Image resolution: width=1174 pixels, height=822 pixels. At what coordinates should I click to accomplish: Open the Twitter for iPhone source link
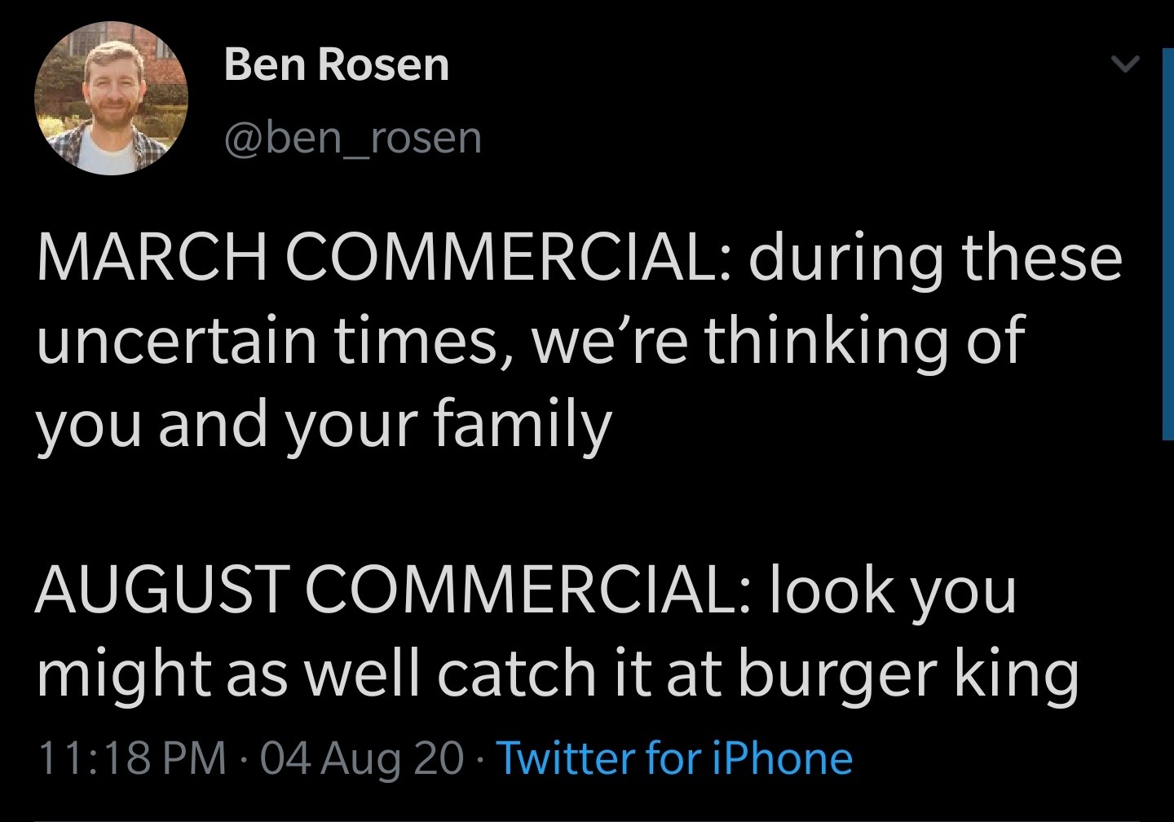[x=674, y=758]
